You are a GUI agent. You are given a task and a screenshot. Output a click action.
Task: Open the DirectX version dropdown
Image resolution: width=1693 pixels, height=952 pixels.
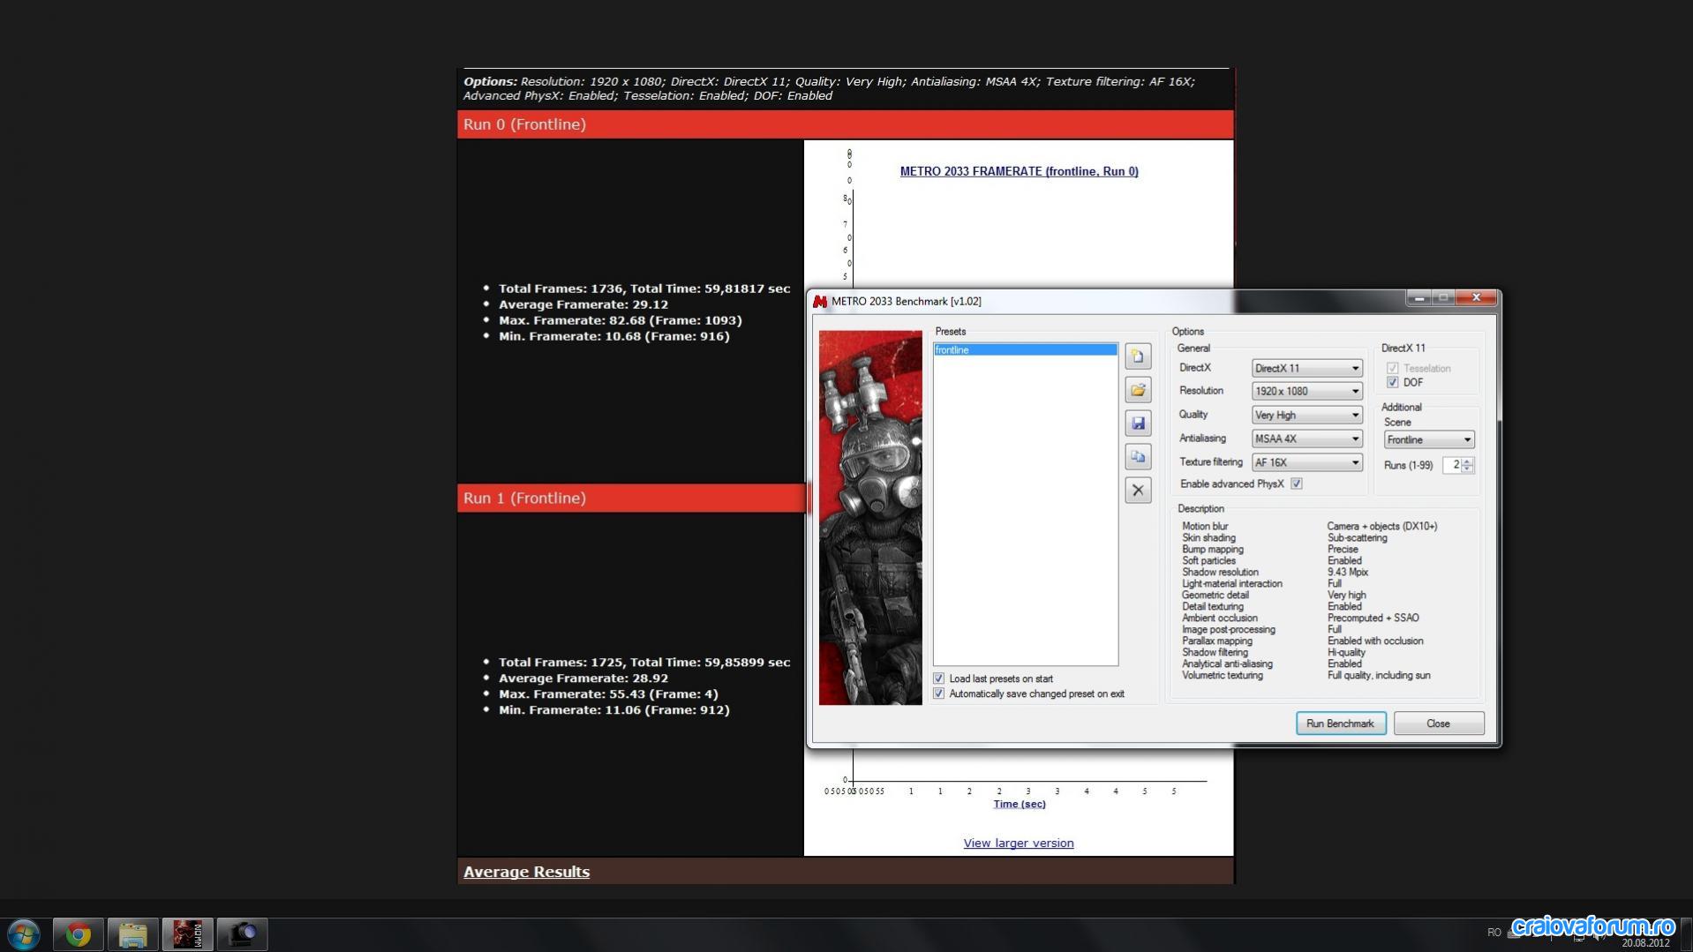(1306, 369)
